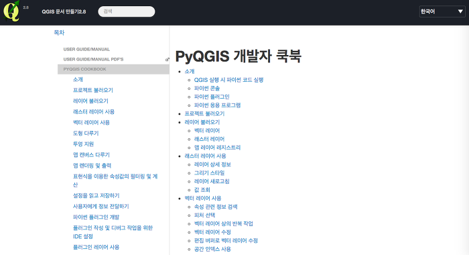The width and height of the screenshot is (469, 255).
Task: Open 사용자에게 정보 전달하기 chapter
Action: click(x=100, y=207)
